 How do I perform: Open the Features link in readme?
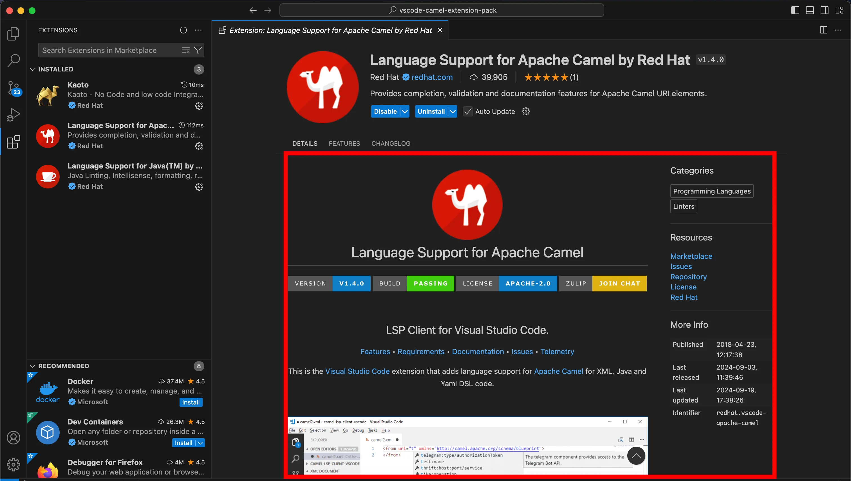(x=375, y=352)
